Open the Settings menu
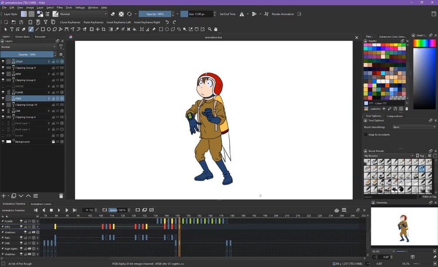This screenshot has width=438, height=267. coord(80,7)
